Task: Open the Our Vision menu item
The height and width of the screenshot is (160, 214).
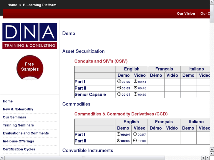Action: [186, 14]
